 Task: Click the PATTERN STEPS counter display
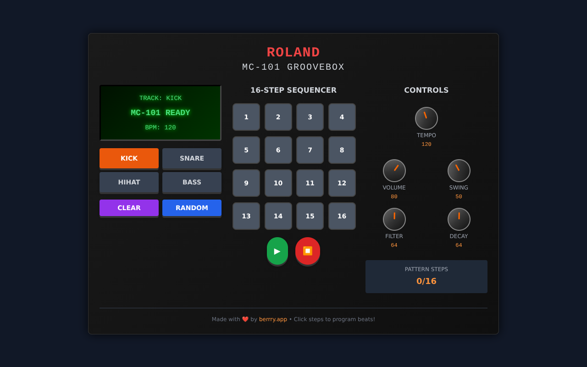coord(426,276)
